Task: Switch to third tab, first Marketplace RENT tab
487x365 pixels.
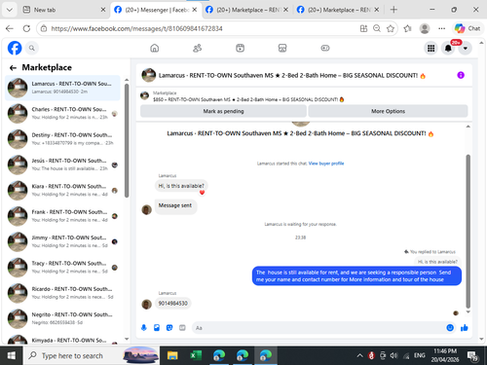Action: [246, 10]
